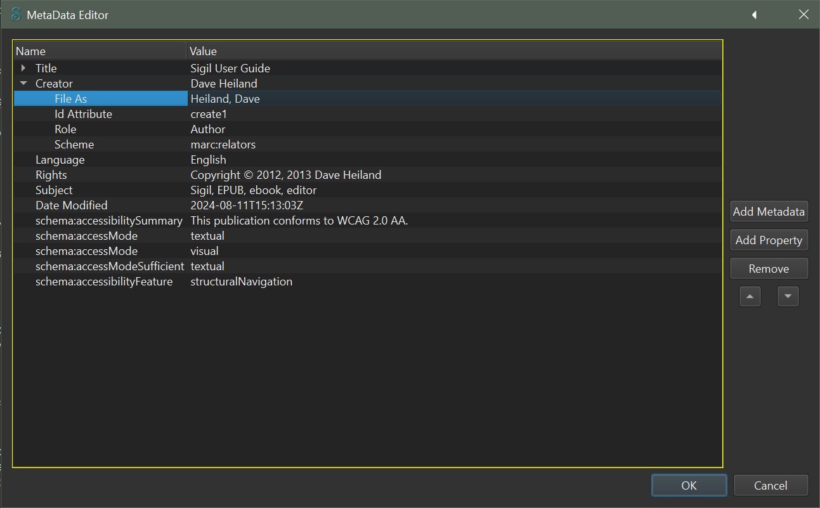The image size is (820, 508).
Task: Cancel the MetaData Editor dialog
Action: [x=771, y=485]
